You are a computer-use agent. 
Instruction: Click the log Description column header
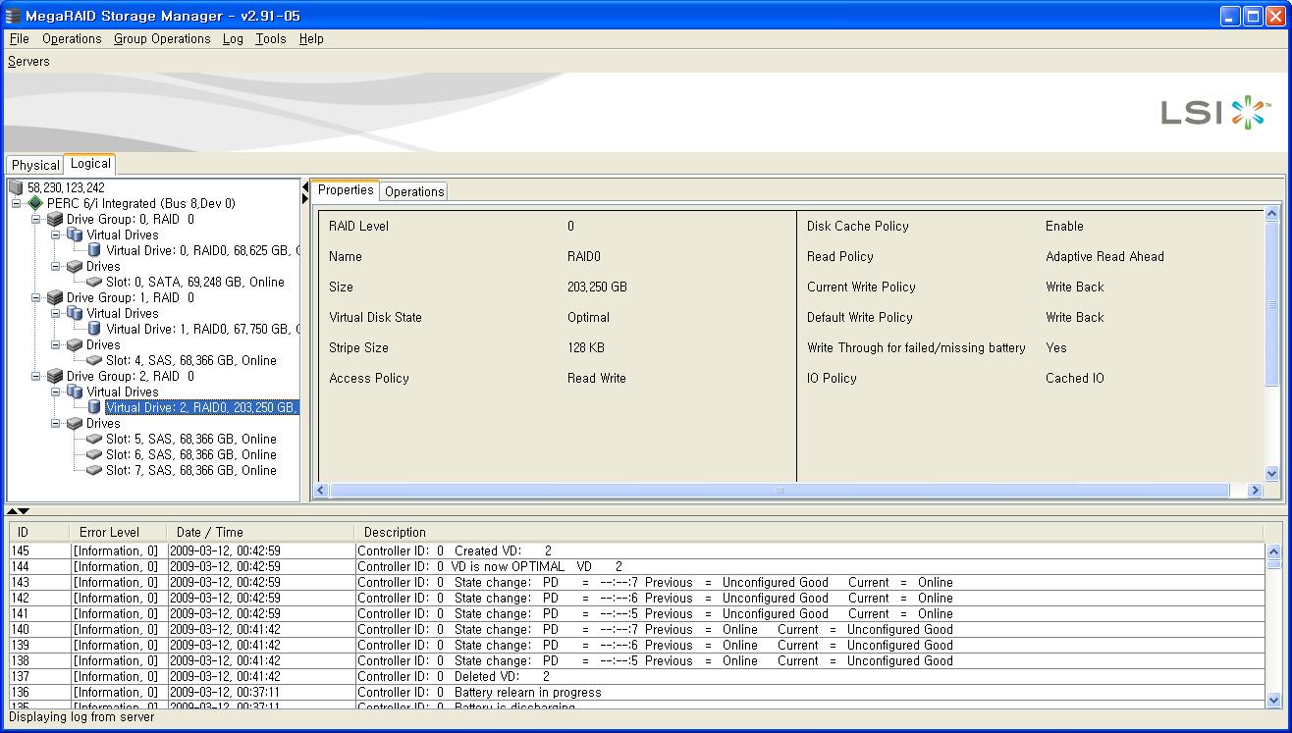tap(810, 532)
